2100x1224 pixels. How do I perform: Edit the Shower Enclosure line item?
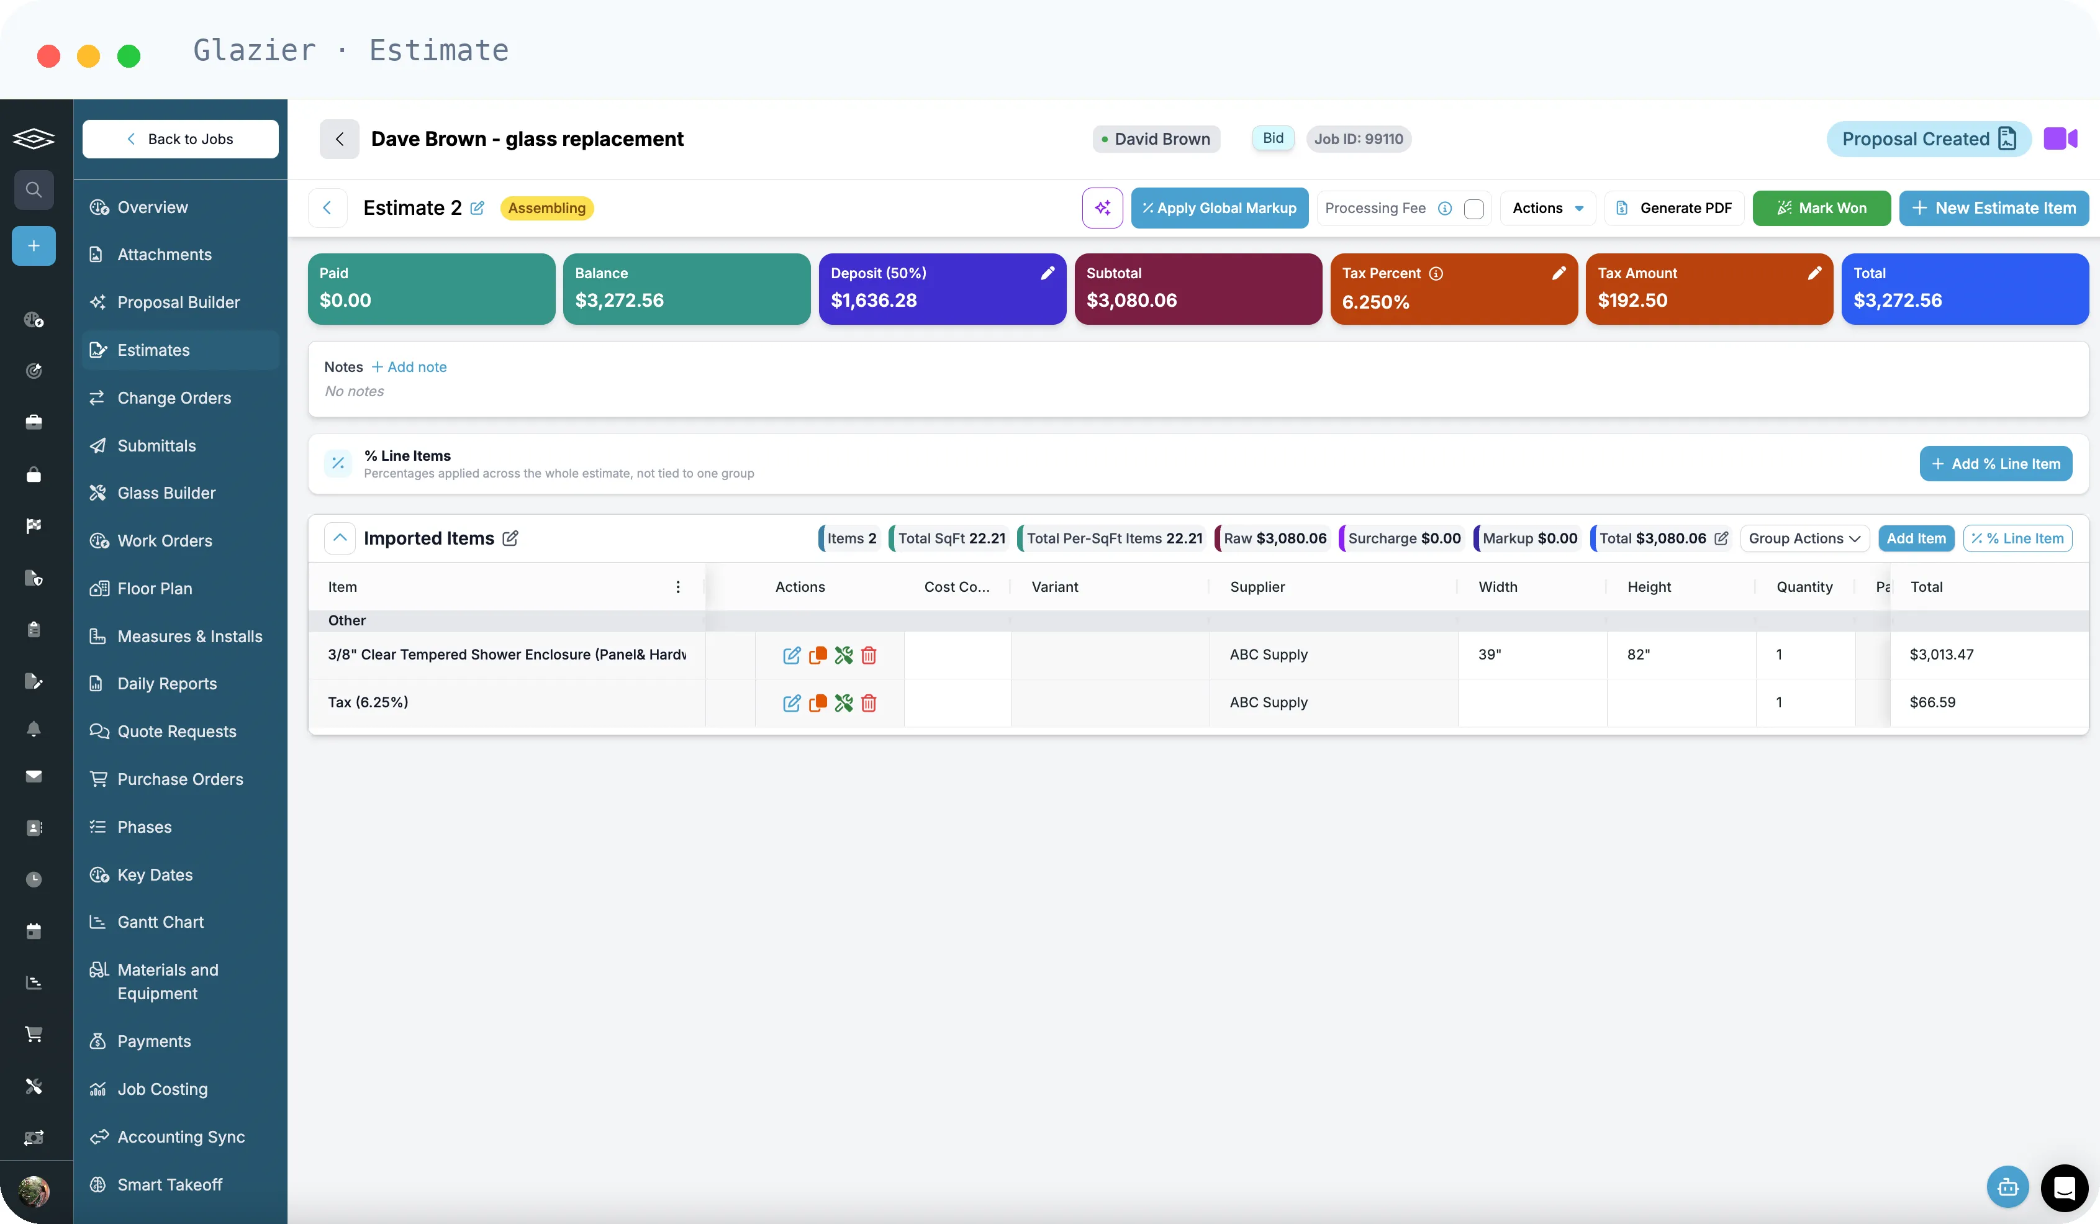point(792,655)
